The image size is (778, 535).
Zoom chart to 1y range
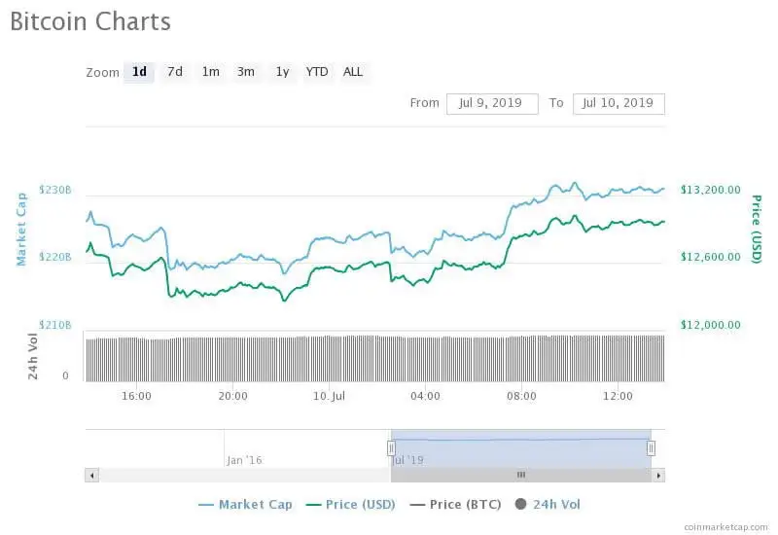[x=282, y=72]
